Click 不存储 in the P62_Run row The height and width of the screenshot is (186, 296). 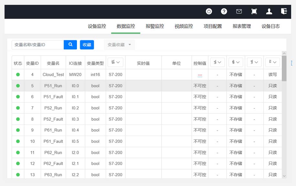coord(236,152)
